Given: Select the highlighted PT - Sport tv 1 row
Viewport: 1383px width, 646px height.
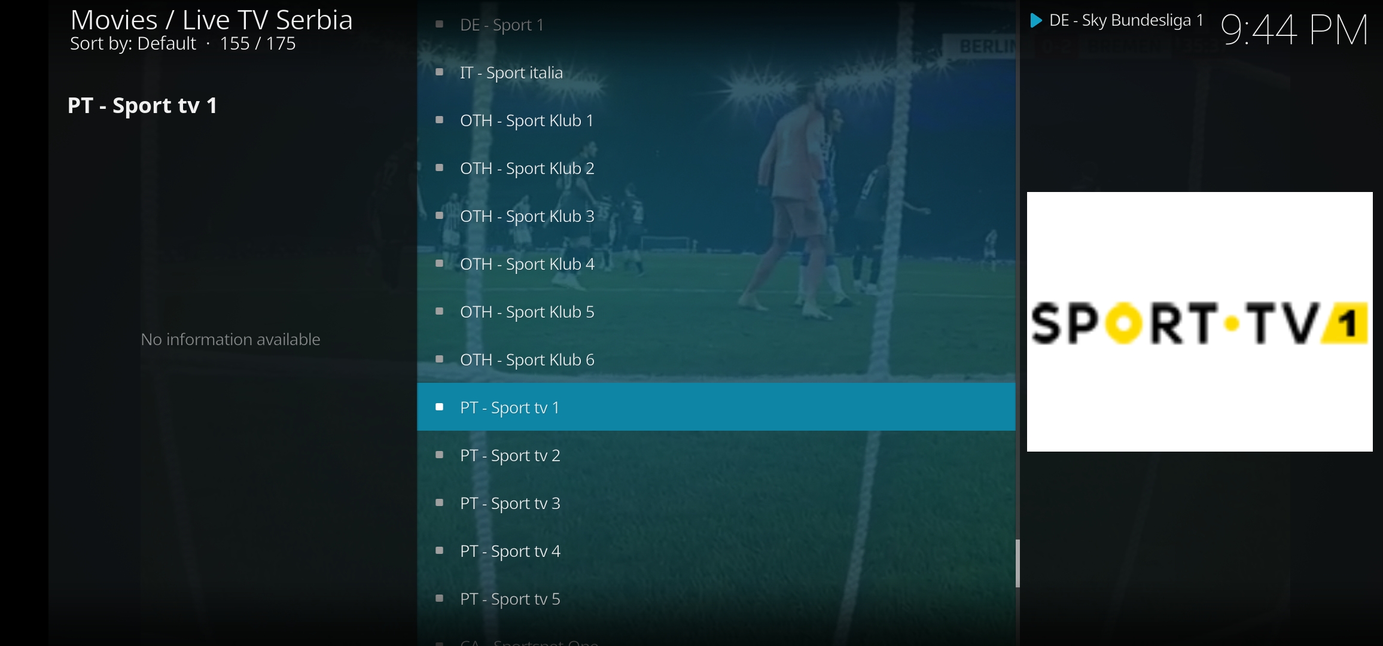Looking at the screenshot, I should (716, 407).
